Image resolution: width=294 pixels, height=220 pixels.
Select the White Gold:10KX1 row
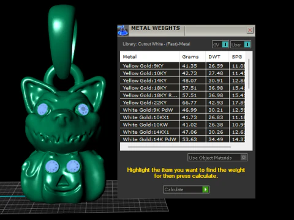183,117
